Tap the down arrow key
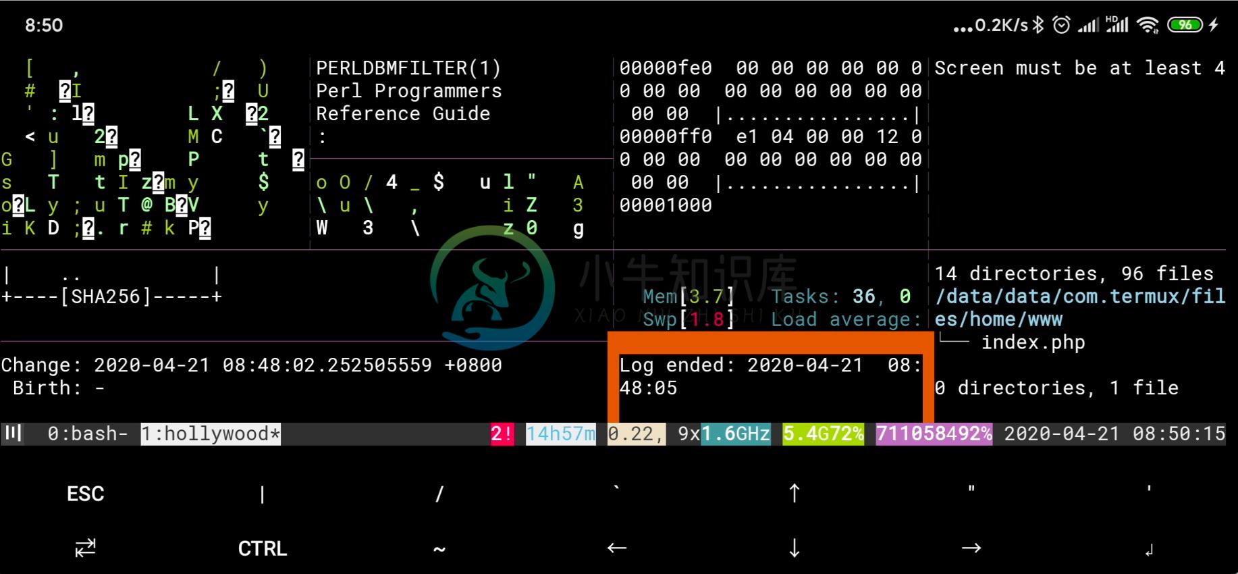 (794, 548)
